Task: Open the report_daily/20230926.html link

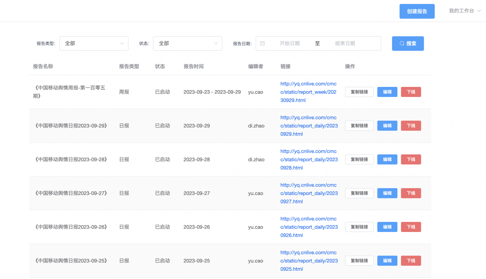Action: coord(309,227)
